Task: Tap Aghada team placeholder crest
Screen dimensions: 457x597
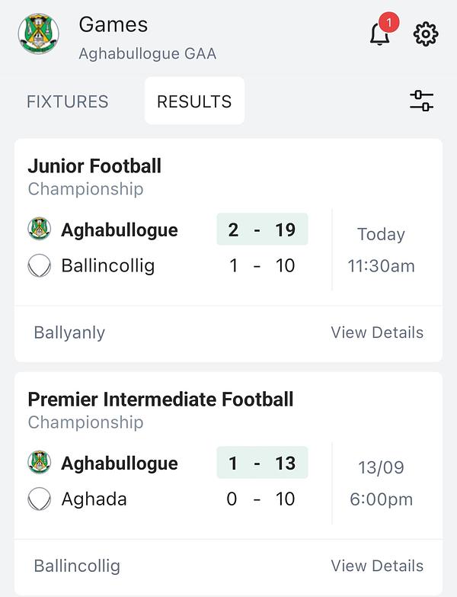Action: (39, 499)
